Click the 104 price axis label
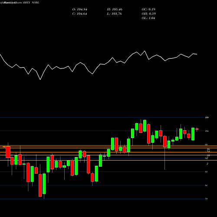This screenshot has height=217, width=217. 207,131
